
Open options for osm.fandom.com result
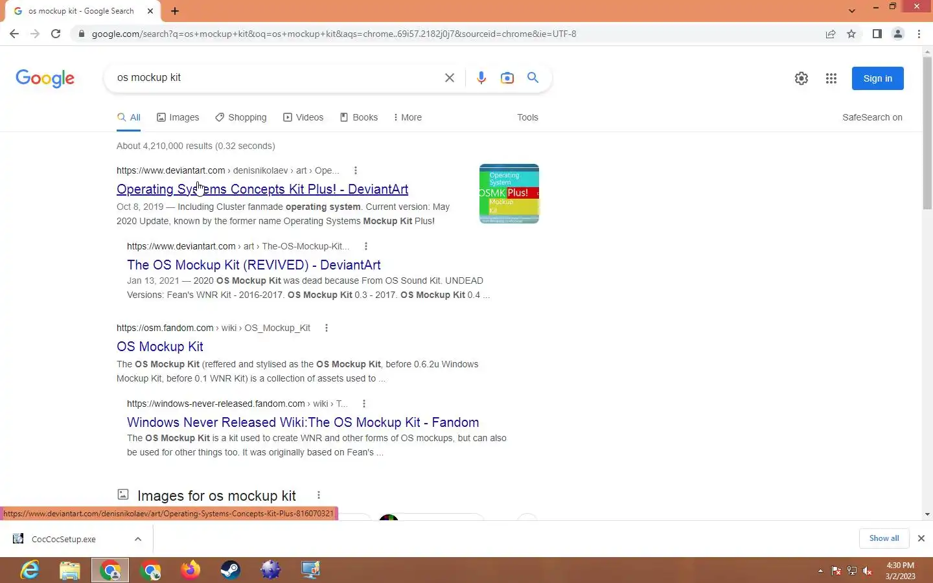coord(327,328)
